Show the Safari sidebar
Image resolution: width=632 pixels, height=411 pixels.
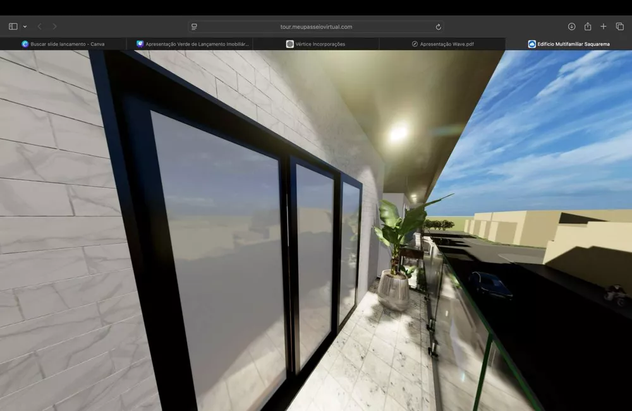click(13, 27)
